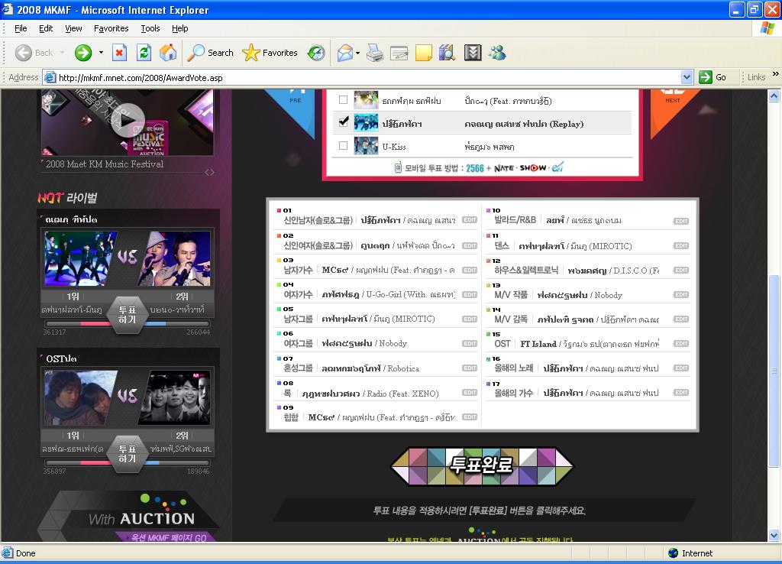Click the "2008 Mnet KM Music Festival" caption
Viewport: 782px width, 564px height.
(105, 164)
